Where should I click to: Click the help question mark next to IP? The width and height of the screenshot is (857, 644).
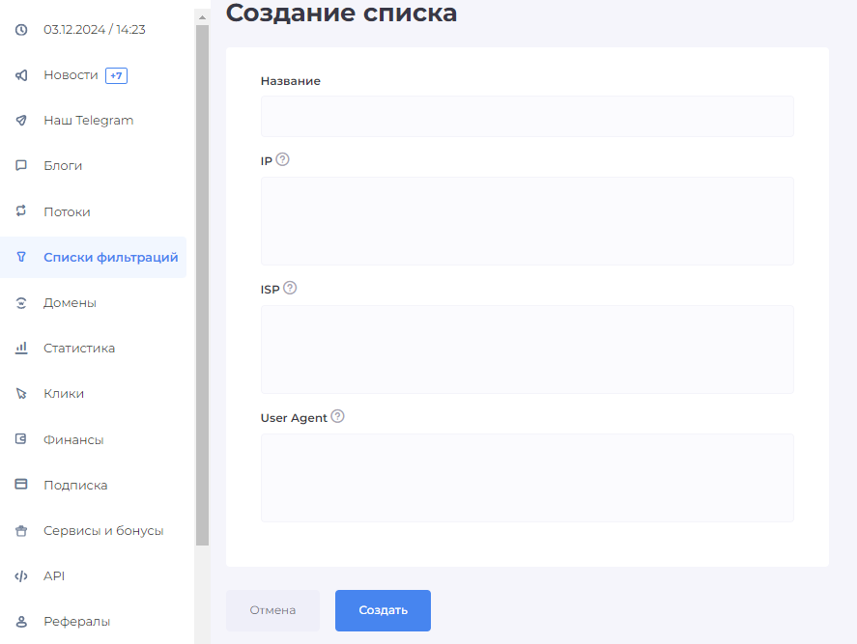(282, 159)
